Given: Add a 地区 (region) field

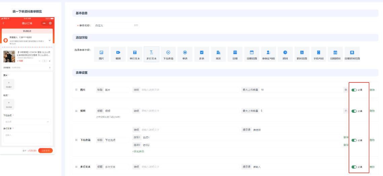Looking at the screenshot, I should tap(218, 54).
